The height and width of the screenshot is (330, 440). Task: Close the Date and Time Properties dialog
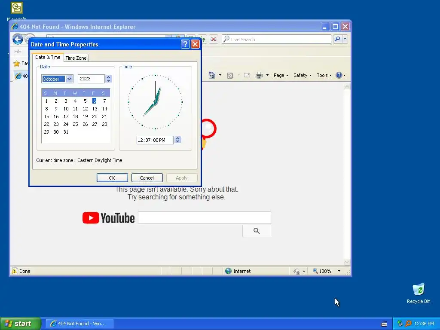tap(195, 44)
